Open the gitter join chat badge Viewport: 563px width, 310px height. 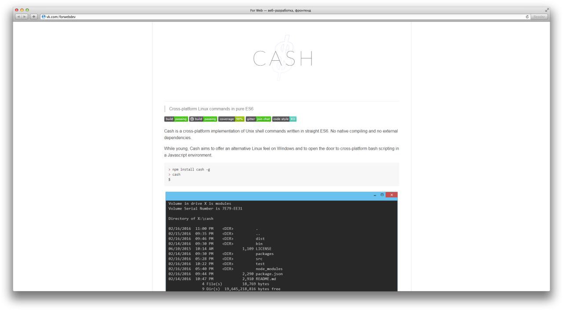click(x=258, y=119)
